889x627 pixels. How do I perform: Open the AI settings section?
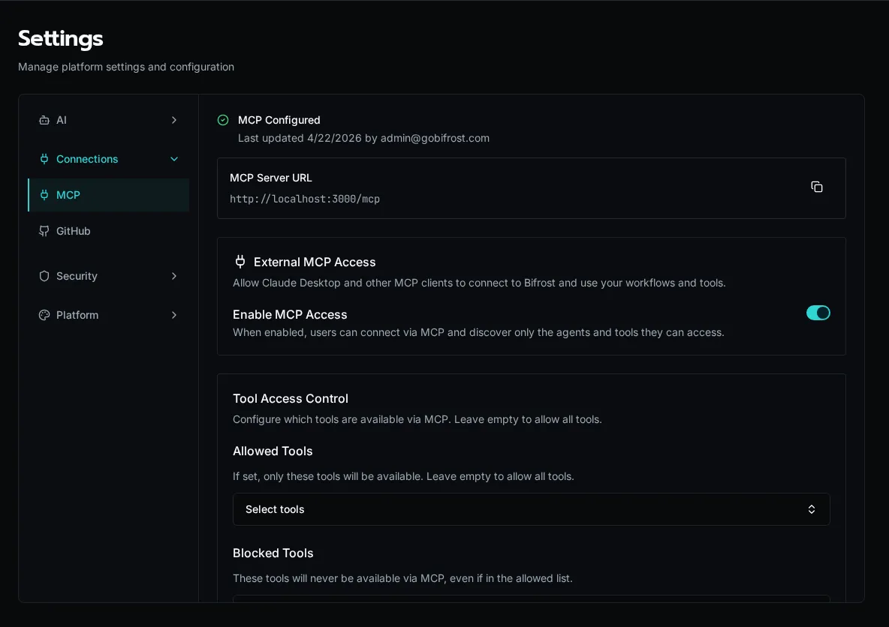pyautogui.click(x=108, y=120)
